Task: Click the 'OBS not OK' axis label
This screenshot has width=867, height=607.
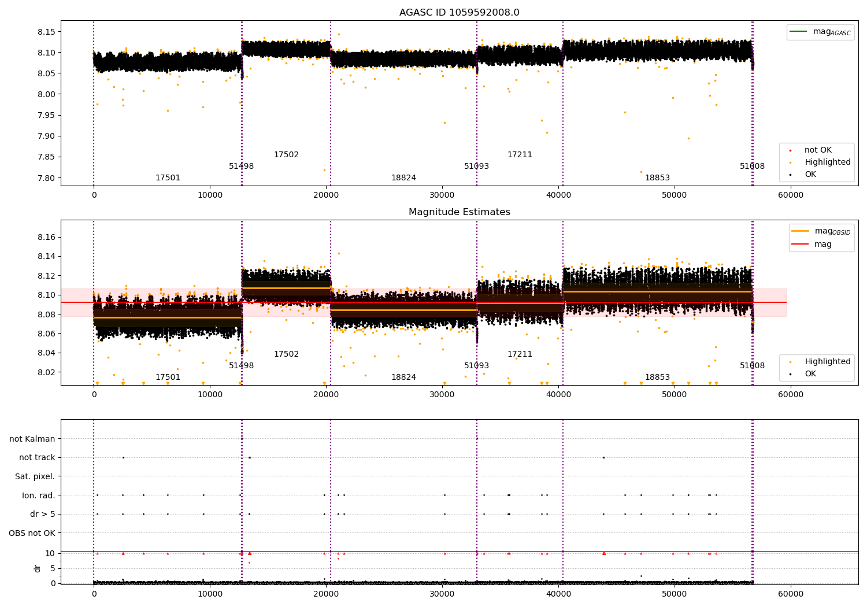Action: [x=32, y=533]
